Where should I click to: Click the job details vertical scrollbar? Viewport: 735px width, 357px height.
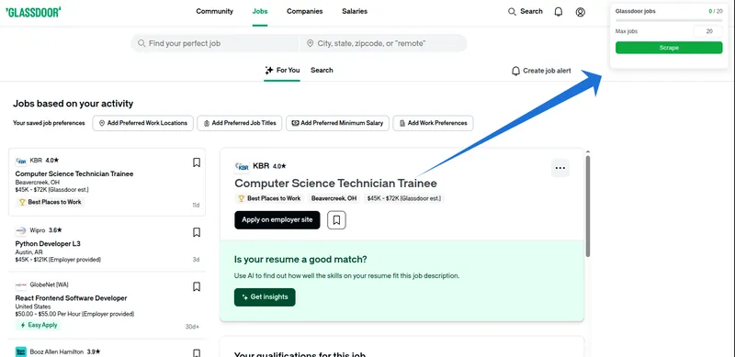[x=588, y=206]
